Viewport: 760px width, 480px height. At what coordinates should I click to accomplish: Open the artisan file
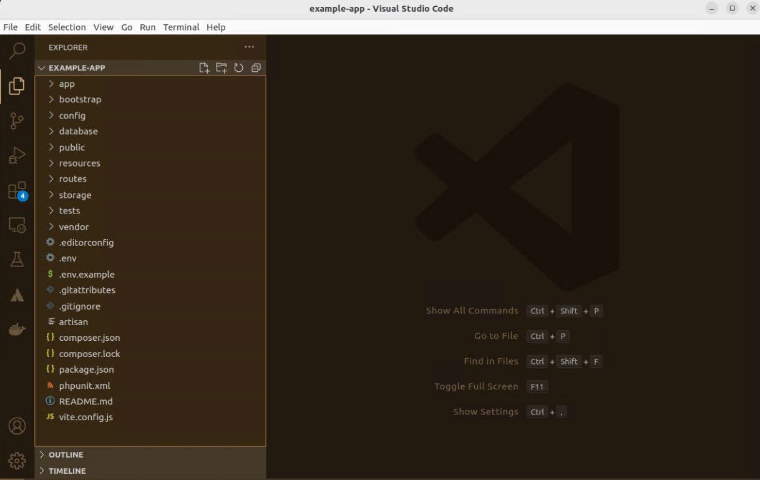point(150,321)
